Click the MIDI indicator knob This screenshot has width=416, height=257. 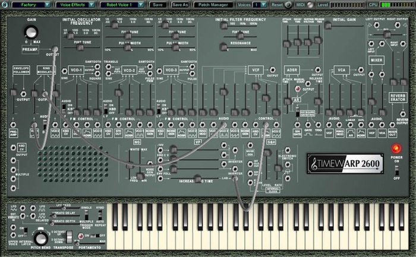[x=310, y=5]
